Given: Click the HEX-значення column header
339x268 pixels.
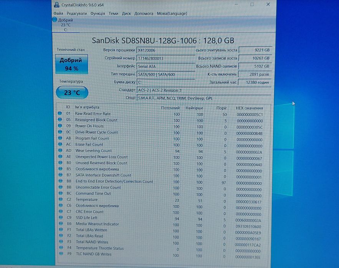Looking at the screenshot, I should [x=249, y=108].
